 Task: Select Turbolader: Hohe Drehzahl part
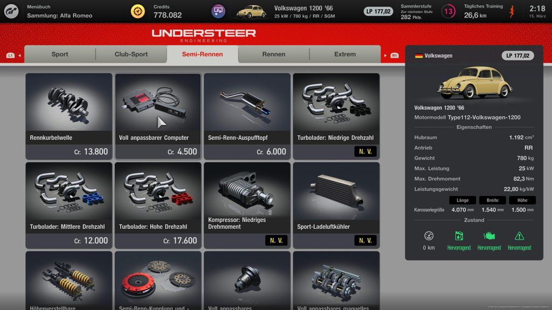[x=158, y=205]
